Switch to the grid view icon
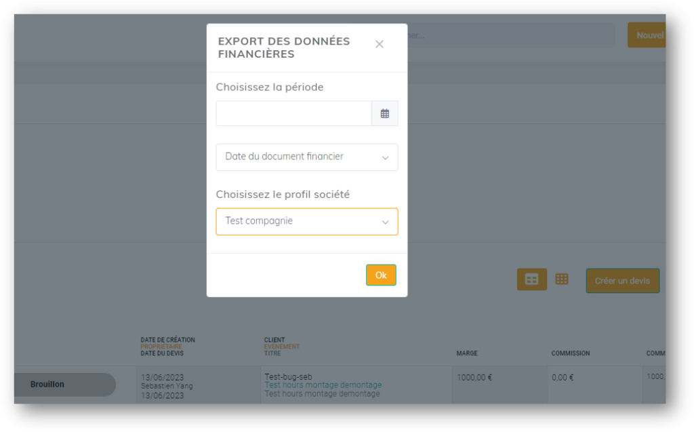This screenshot has width=694, height=432. [x=562, y=279]
